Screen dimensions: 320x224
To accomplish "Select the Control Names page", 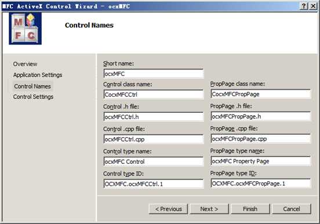I will pos(32,86).
